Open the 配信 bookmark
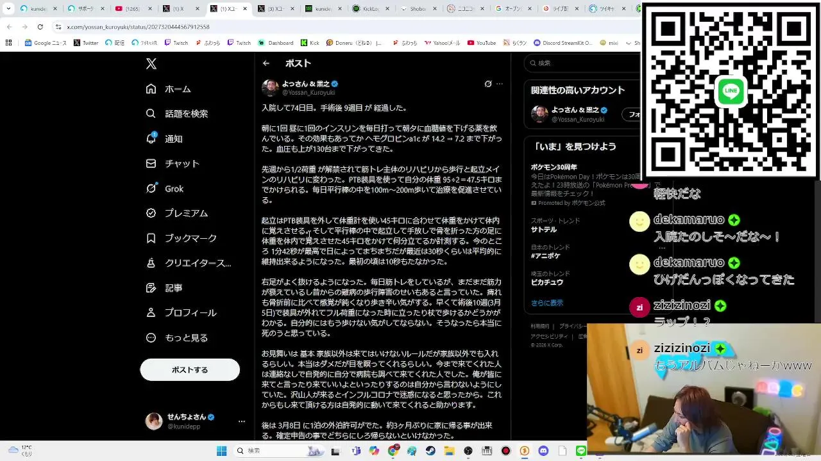The image size is (821, 461). (115, 43)
